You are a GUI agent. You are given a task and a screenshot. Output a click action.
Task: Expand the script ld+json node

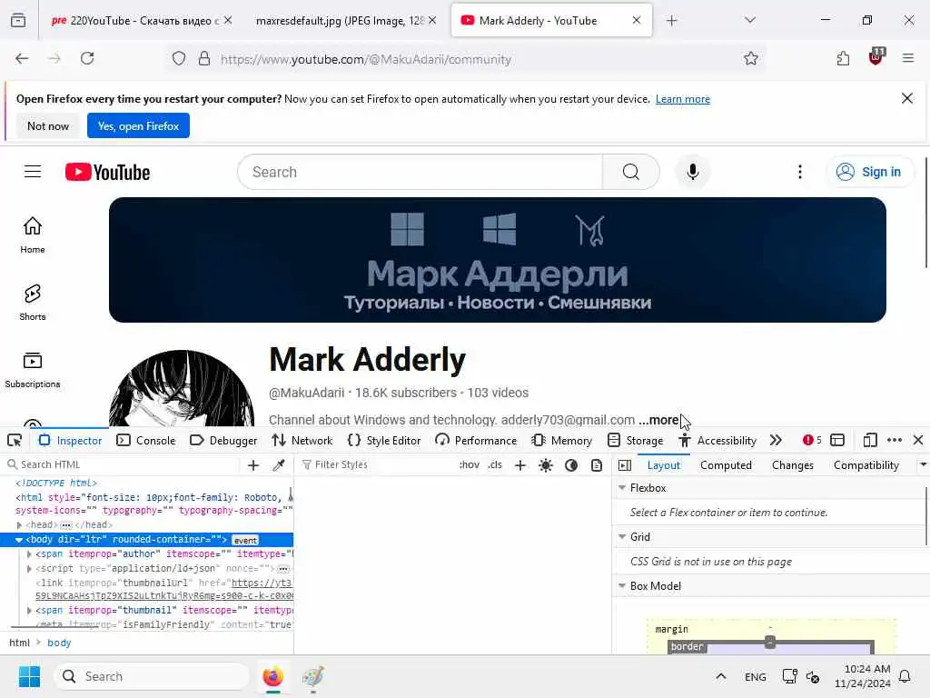(29, 569)
